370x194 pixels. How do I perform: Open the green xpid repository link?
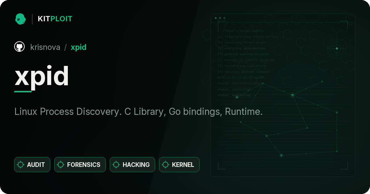[79, 47]
